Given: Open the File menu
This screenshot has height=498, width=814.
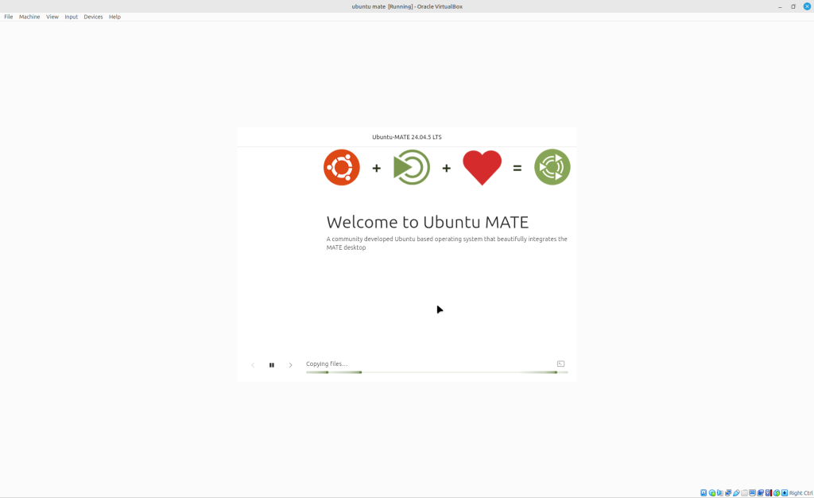Looking at the screenshot, I should 8,17.
